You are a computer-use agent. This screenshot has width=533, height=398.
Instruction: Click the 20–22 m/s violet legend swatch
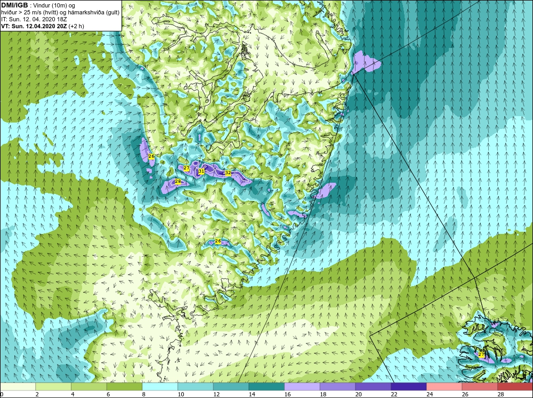tap(373, 386)
